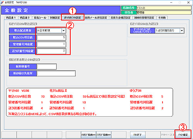Switch to the 同梱設定 tab
The image size is (193, 139).
55,18
